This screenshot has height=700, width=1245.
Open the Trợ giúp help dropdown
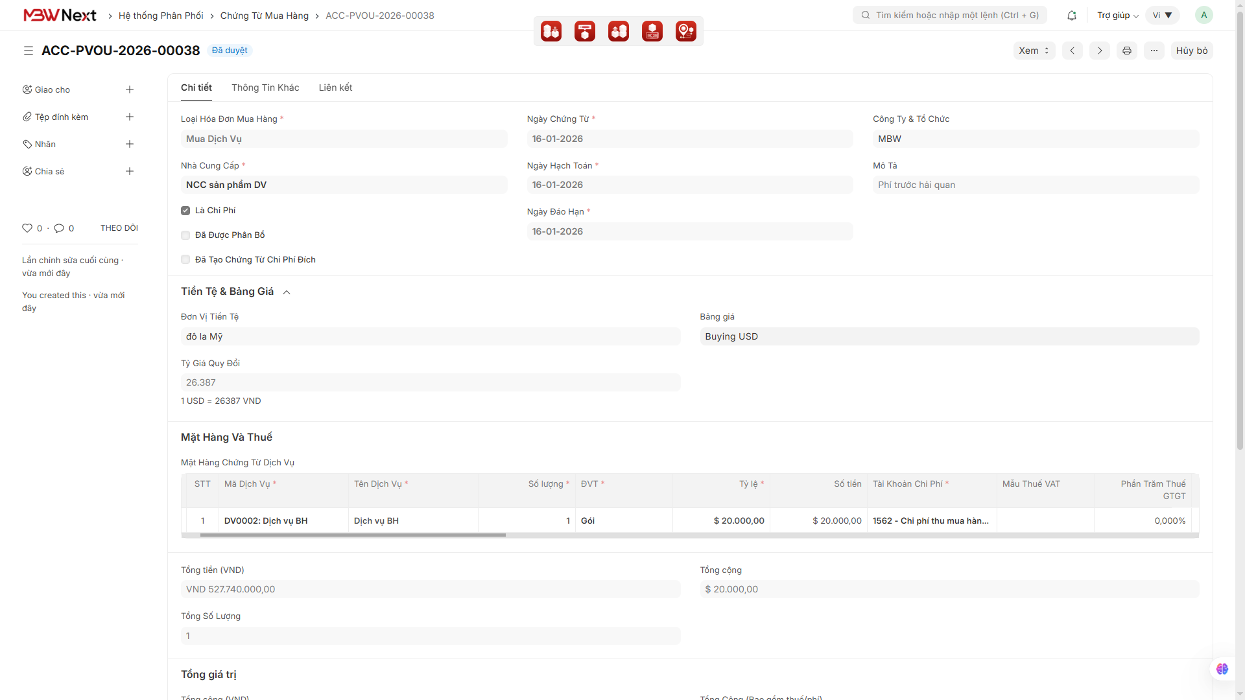tap(1117, 16)
